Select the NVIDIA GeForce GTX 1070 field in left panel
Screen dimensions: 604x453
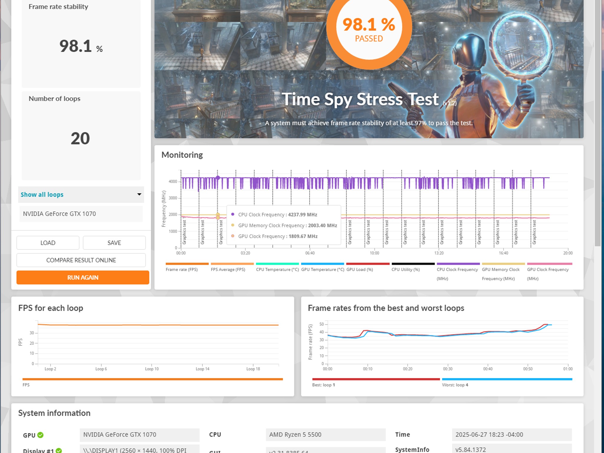point(81,214)
